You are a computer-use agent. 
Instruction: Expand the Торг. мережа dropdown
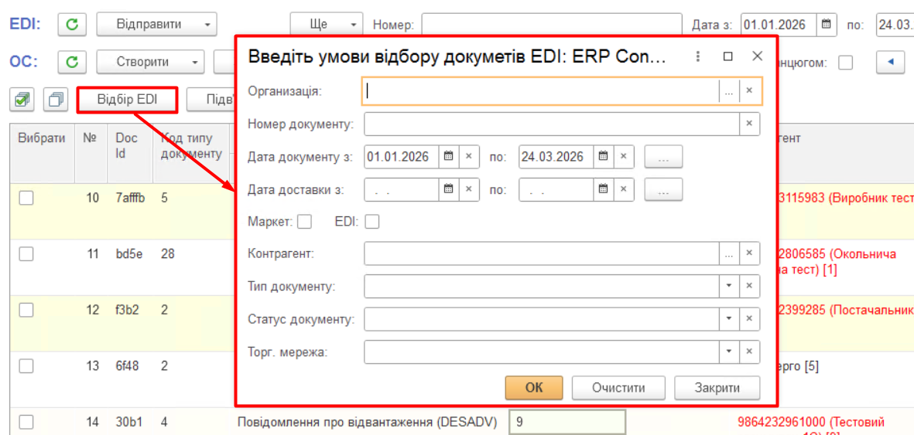[729, 352]
